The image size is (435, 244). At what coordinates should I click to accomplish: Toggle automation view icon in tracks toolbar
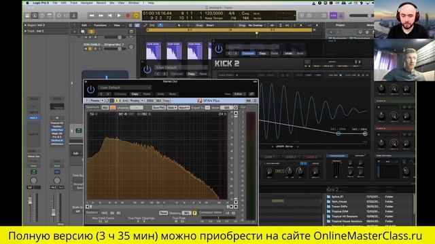point(145,25)
